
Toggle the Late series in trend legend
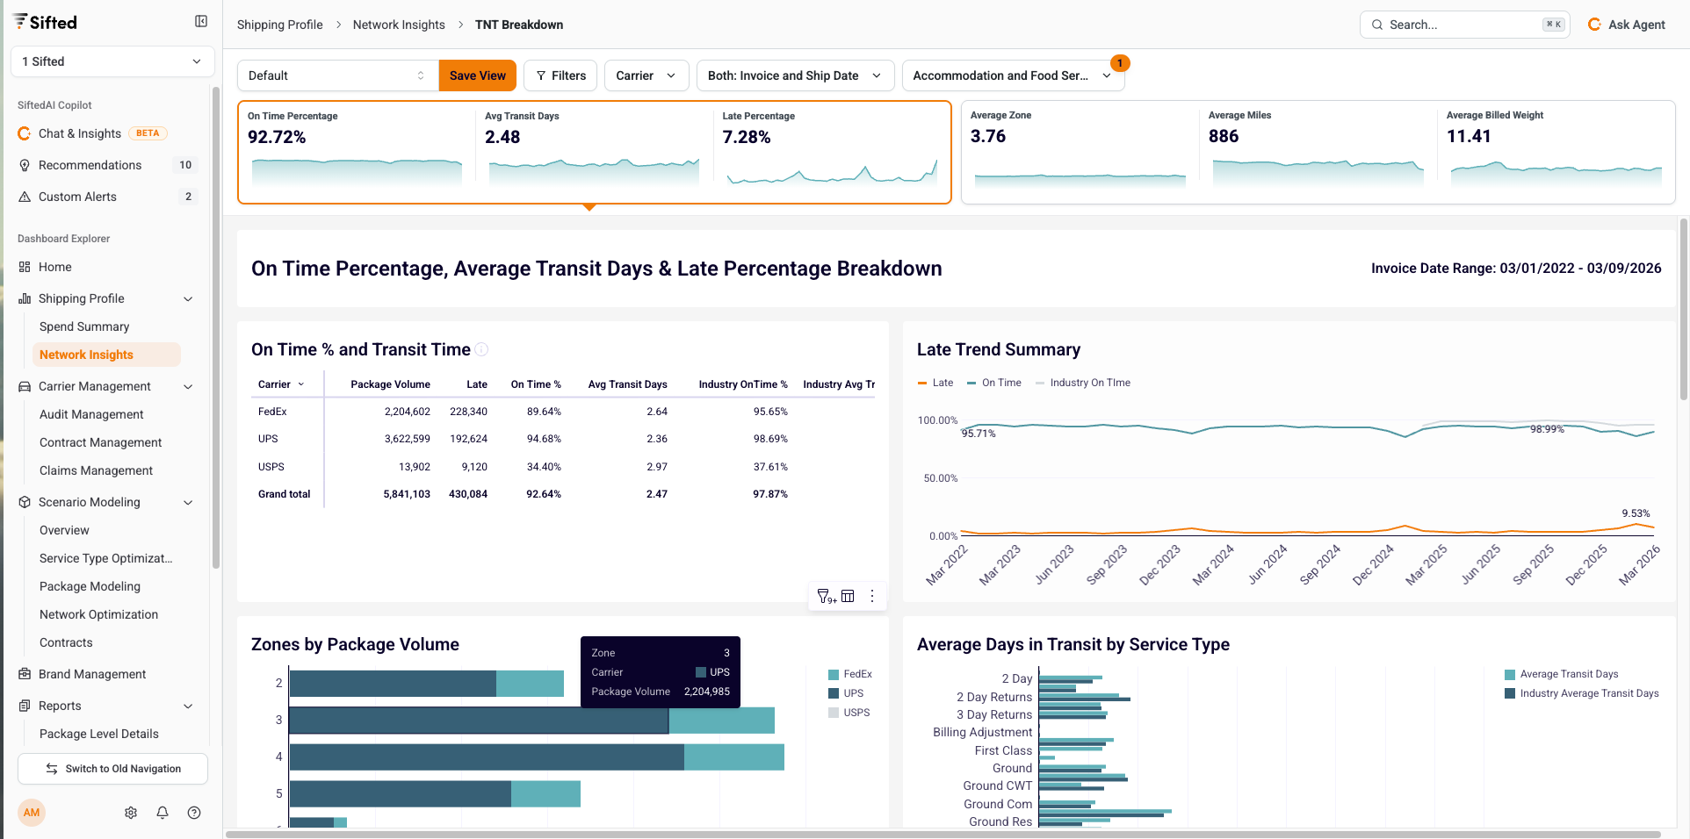pyautogui.click(x=935, y=383)
